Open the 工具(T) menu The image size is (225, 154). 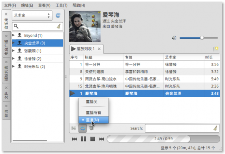[x=62, y=6]
